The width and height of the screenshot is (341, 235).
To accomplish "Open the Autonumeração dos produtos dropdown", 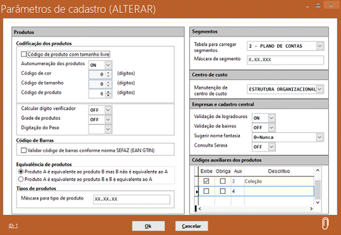I will (x=108, y=64).
